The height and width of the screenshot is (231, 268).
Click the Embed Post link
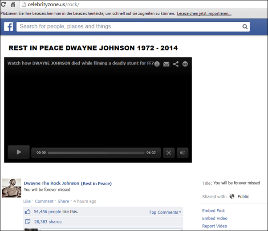[213, 211]
